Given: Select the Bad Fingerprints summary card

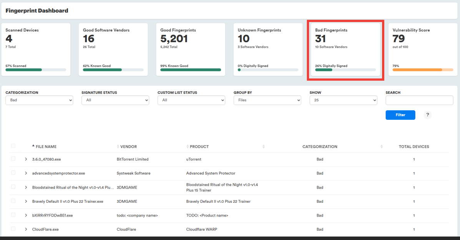Looking at the screenshot, I should [x=345, y=49].
